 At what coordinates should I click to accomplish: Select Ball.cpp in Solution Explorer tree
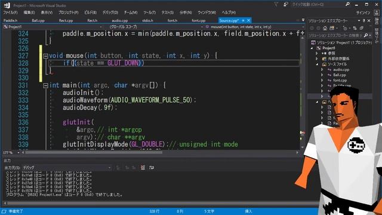340,75
